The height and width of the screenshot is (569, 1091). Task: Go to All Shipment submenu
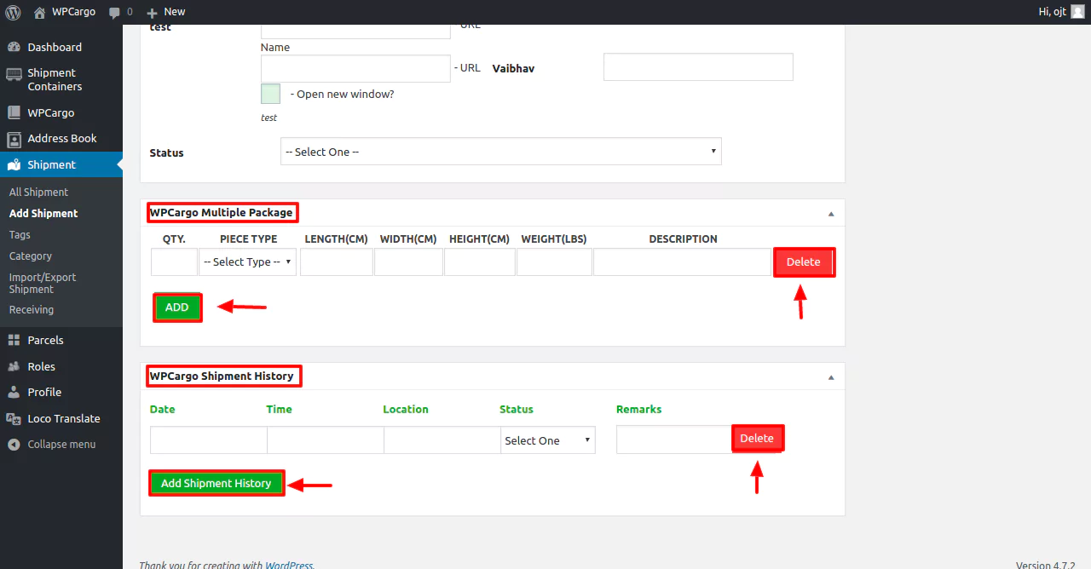point(38,192)
